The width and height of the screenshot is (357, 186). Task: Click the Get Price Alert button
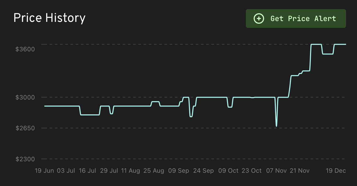(x=296, y=18)
